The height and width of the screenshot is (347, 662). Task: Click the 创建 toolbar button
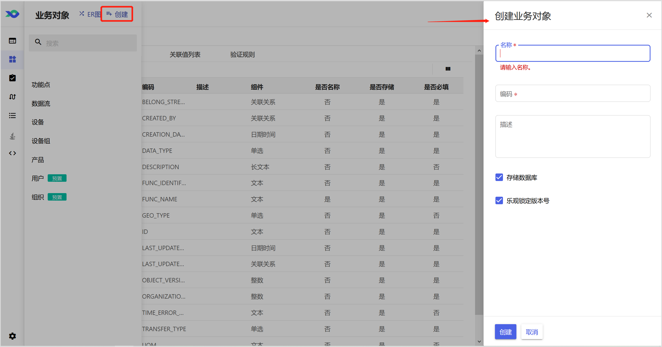117,14
